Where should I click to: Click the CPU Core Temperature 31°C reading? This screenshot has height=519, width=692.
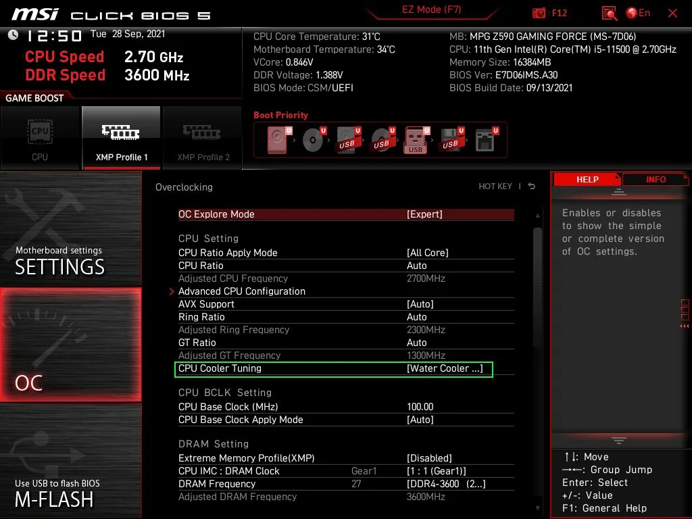317,36
